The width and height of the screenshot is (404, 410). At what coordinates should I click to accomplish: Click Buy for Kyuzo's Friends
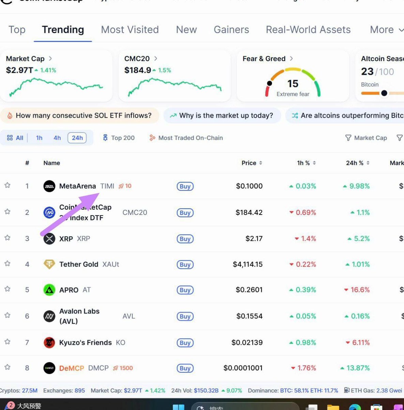coord(185,343)
